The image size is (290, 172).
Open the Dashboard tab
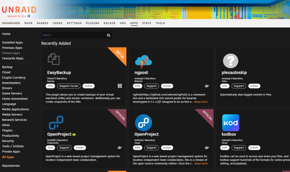[11, 23]
